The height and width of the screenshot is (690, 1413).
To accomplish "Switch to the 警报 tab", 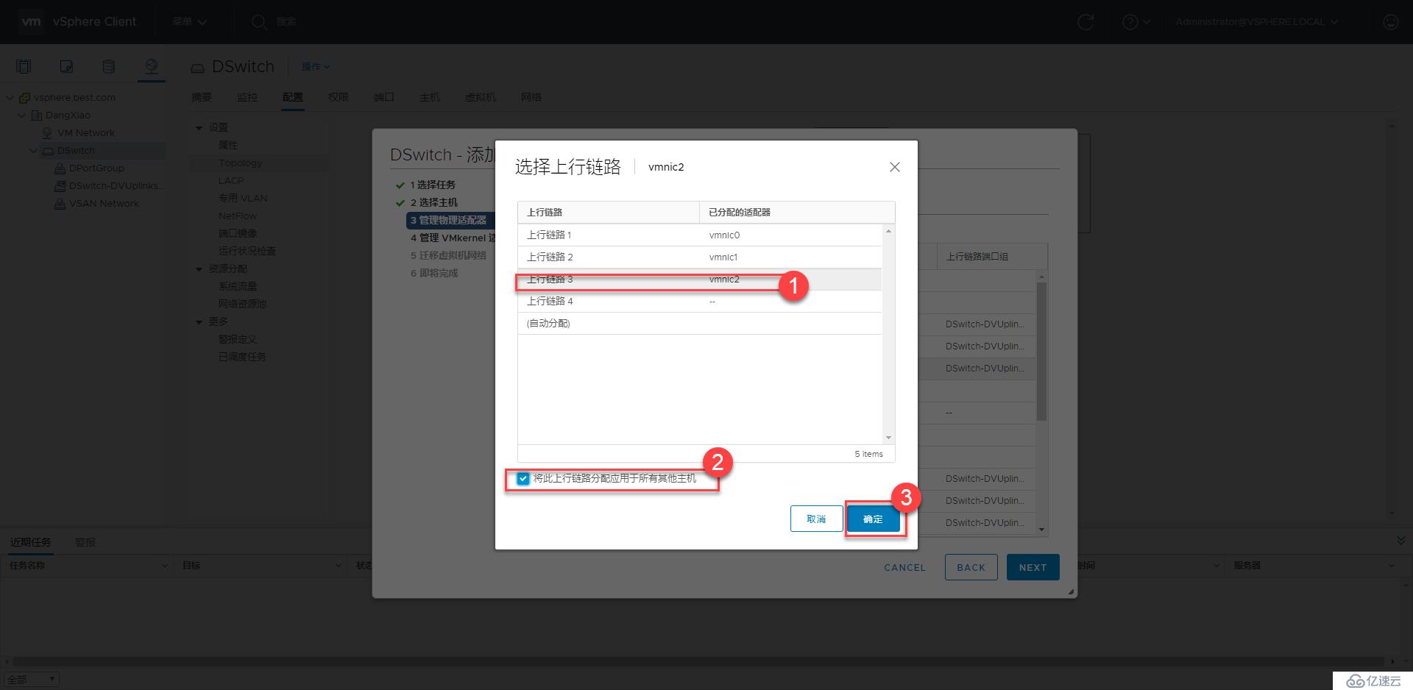I will tap(85, 543).
